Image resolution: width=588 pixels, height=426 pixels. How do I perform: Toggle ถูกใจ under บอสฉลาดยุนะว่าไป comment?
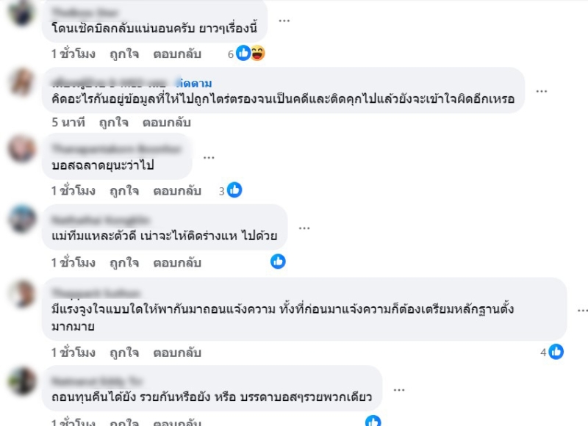124,191
